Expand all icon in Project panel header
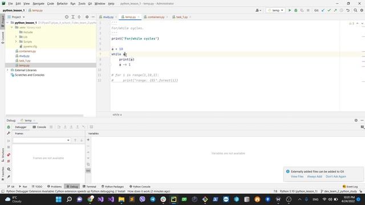 click(73, 17)
